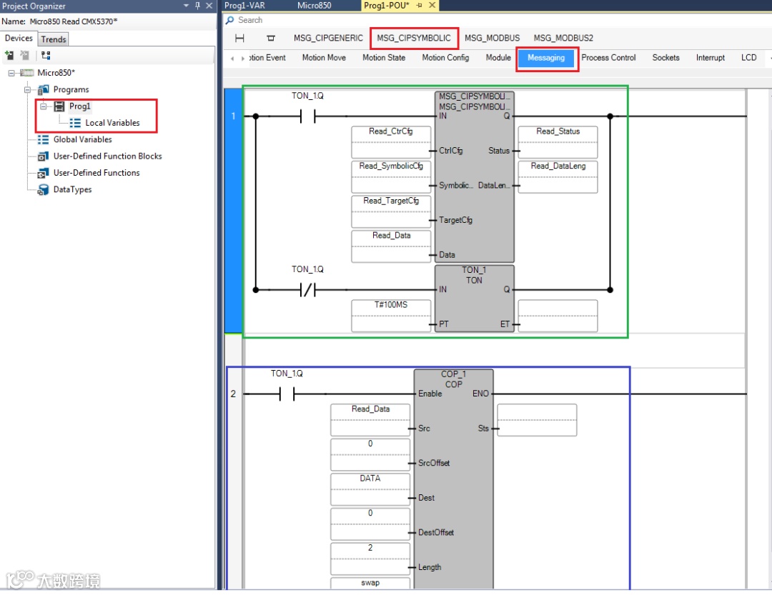The width and height of the screenshot is (772, 595).
Task: Click the Read_TargetCfg parameter box
Action: click(391, 211)
